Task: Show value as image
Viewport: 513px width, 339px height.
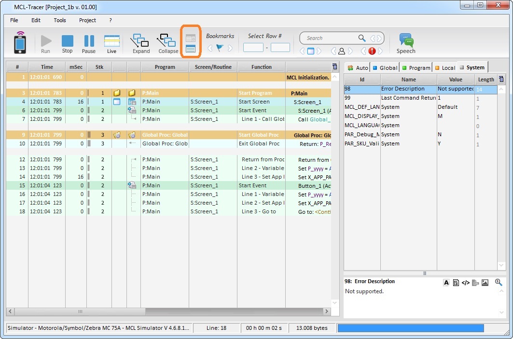Action: click(x=485, y=283)
